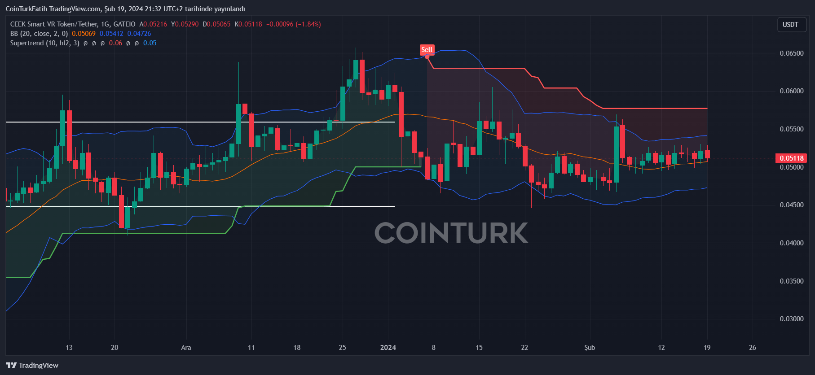Click the date label 19 on time axis
This screenshot has width=815, height=375.
click(707, 348)
